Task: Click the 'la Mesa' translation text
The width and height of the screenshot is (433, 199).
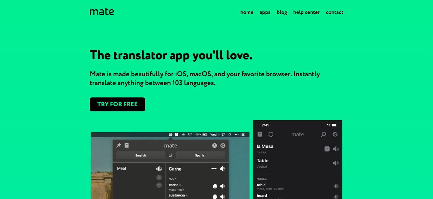Action: (265, 146)
